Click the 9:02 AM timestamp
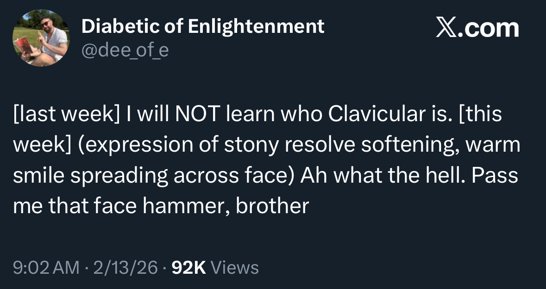The width and height of the screenshot is (546, 289). tap(46, 267)
